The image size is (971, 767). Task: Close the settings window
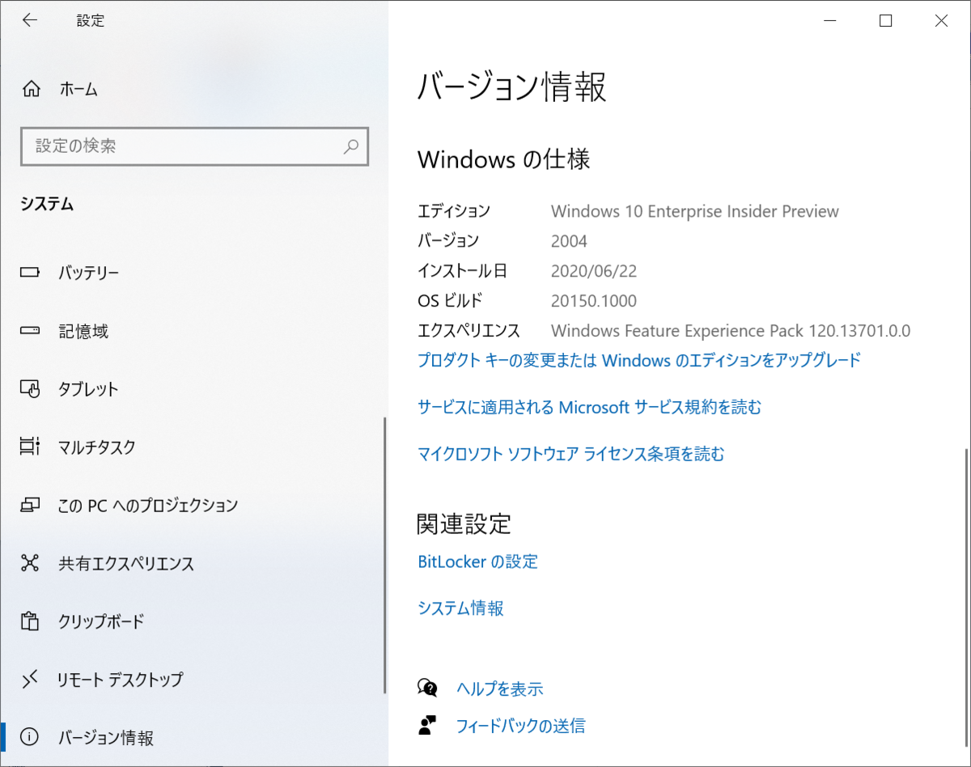941,21
